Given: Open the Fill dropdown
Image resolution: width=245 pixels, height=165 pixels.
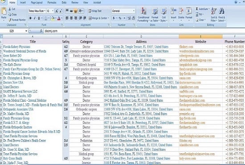Looking at the screenshot, I should (199, 14).
